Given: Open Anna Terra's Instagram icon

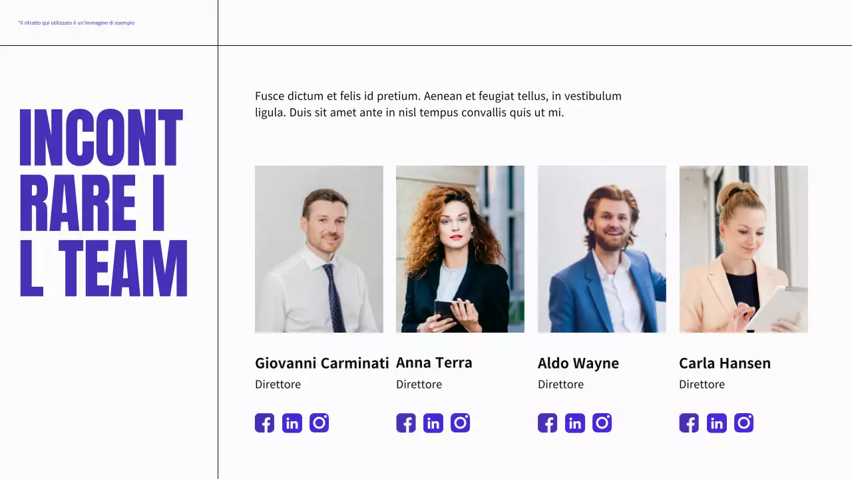Looking at the screenshot, I should [461, 423].
